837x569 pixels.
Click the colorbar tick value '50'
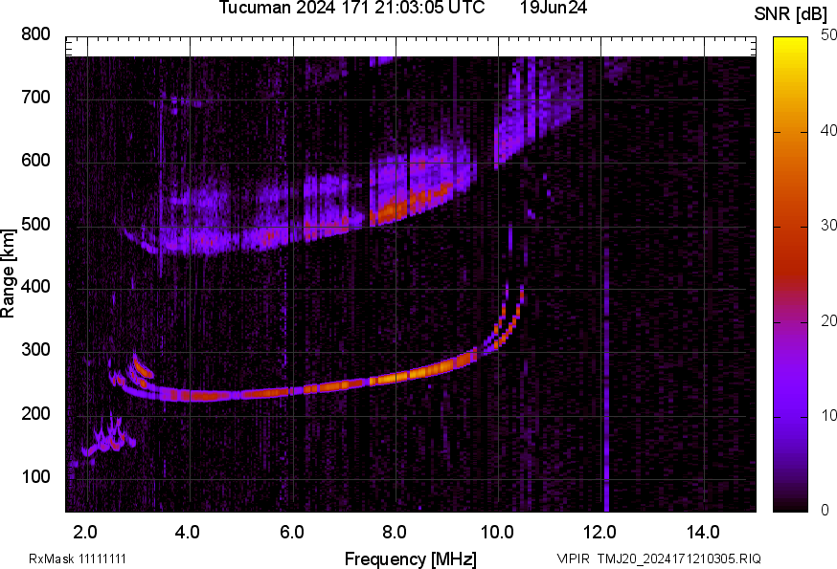click(828, 34)
